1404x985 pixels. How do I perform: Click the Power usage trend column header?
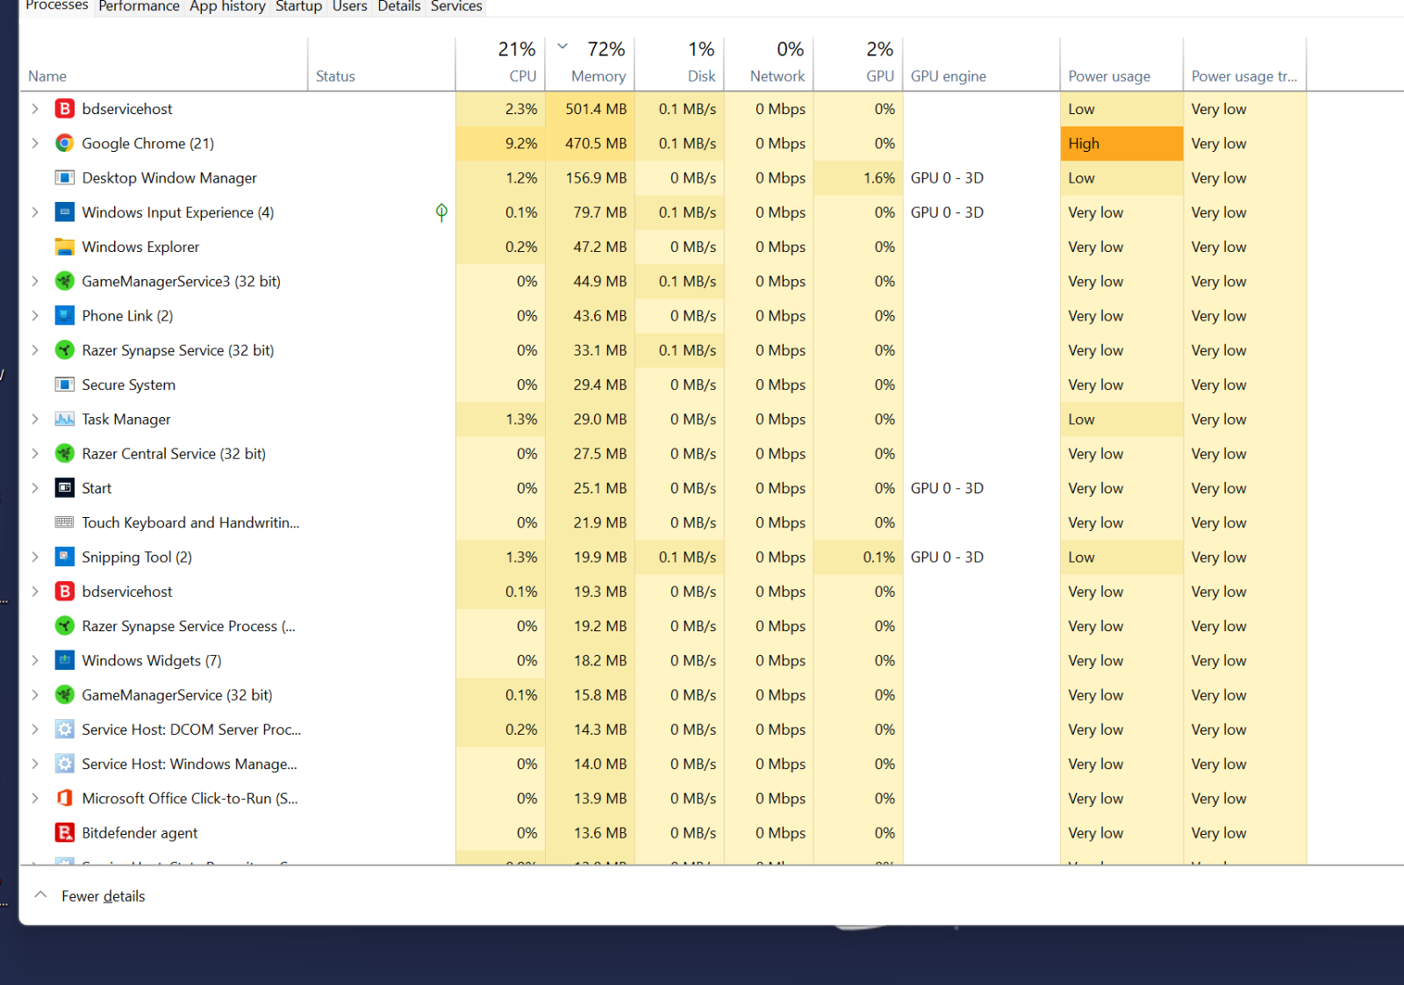1244,64
